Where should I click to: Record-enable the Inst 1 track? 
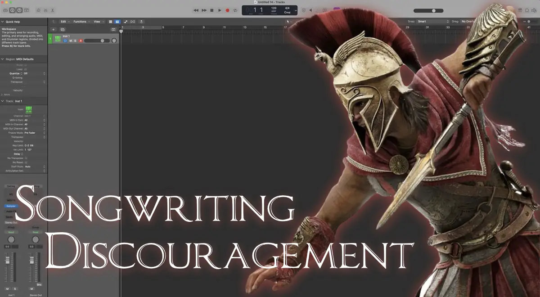pyautogui.click(x=81, y=41)
